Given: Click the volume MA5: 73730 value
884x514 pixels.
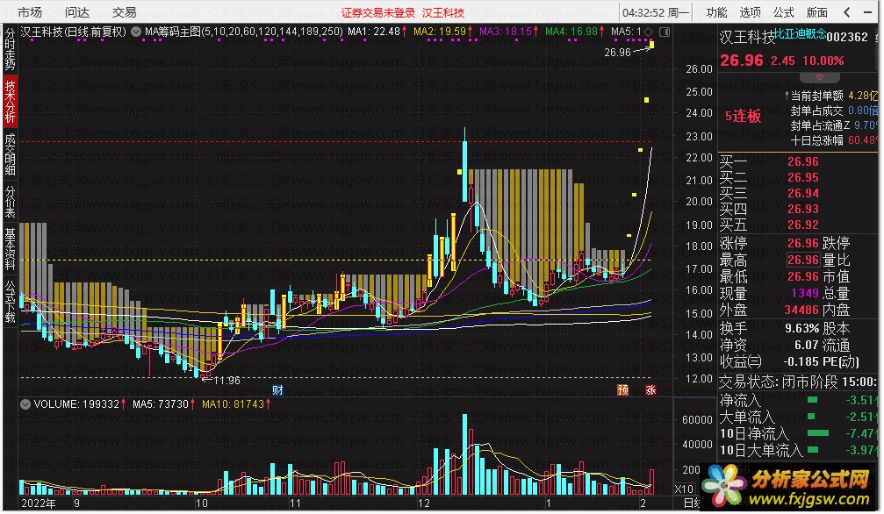Looking at the screenshot, I should [x=161, y=404].
